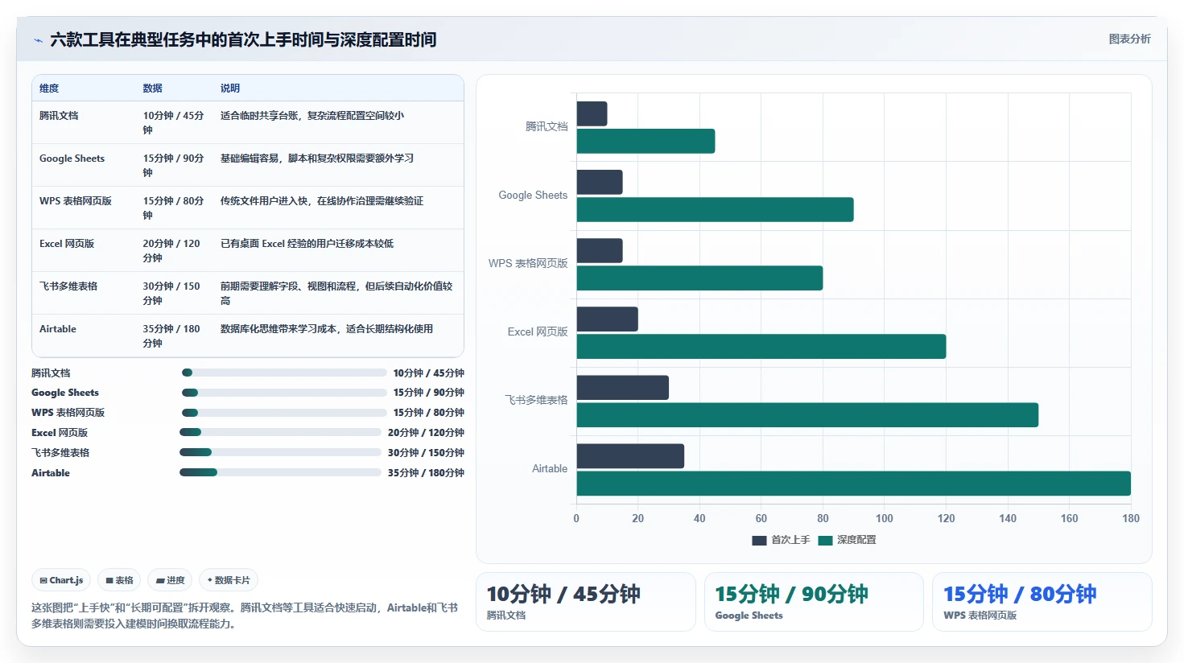Click the green 深度配置 bar for Excel 网页版
Image resolution: width=1184 pixels, height=663 pixels.
pyautogui.click(x=761, y=346)
